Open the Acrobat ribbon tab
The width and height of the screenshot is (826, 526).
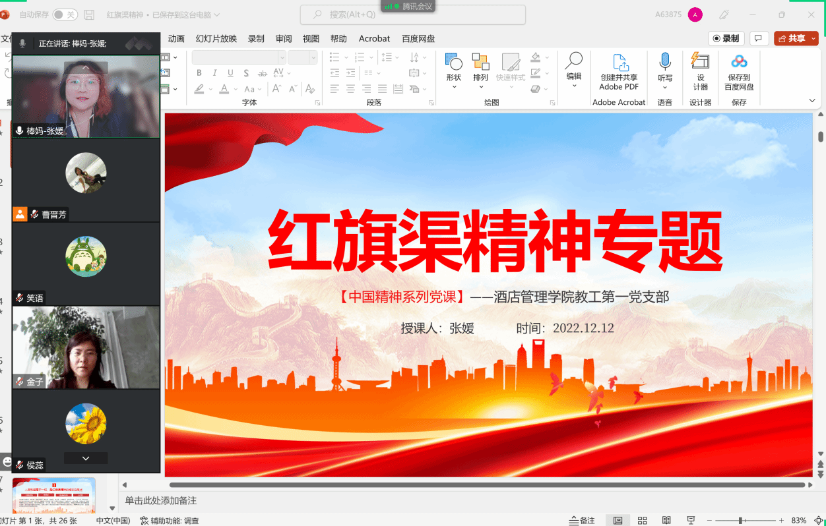(374, 38)
